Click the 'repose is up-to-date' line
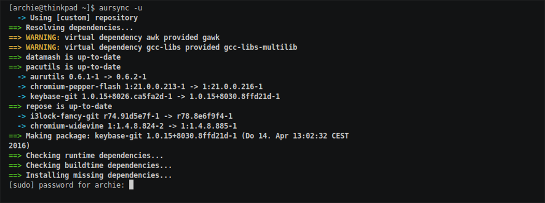Viewport: 545px width, 203px height. click(60, 106)
